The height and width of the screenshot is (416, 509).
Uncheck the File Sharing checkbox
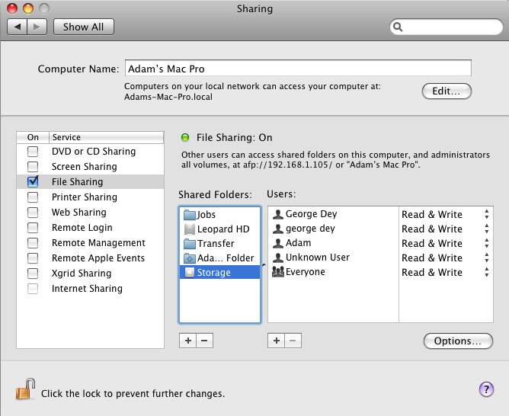[33, 182]
